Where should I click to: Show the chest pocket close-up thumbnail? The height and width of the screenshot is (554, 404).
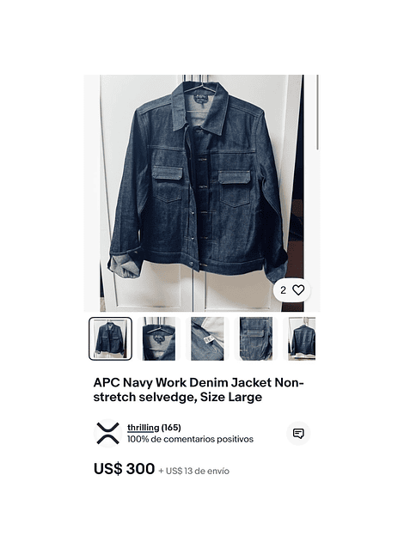tap(255, 338)
